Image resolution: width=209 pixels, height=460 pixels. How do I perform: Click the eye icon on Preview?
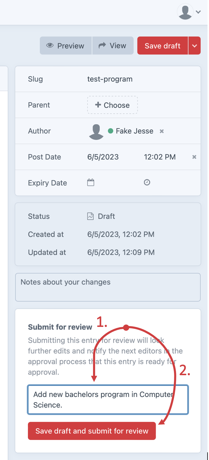(x=50, y=46)
